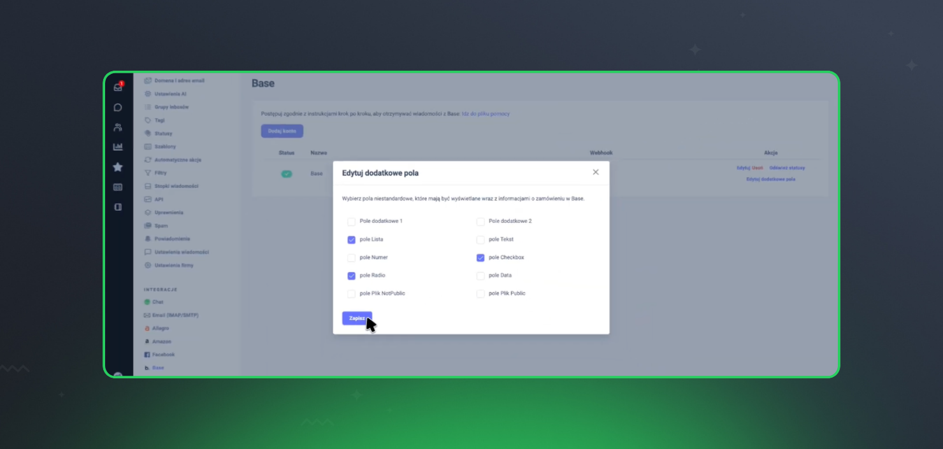Screen dimensions: 943x449
Task: Open the Idź do pliku pomocy link
Action: (x=486, y=114)
